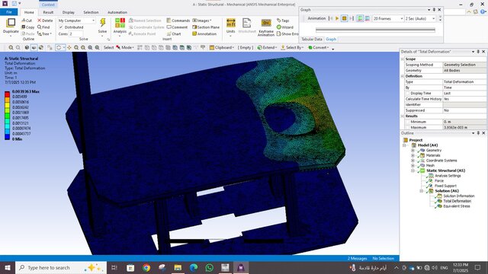Image resolution: width=488 pixels, height=274 pixels.
Task: Jump to next animation frame
Action: coord(352,18)
